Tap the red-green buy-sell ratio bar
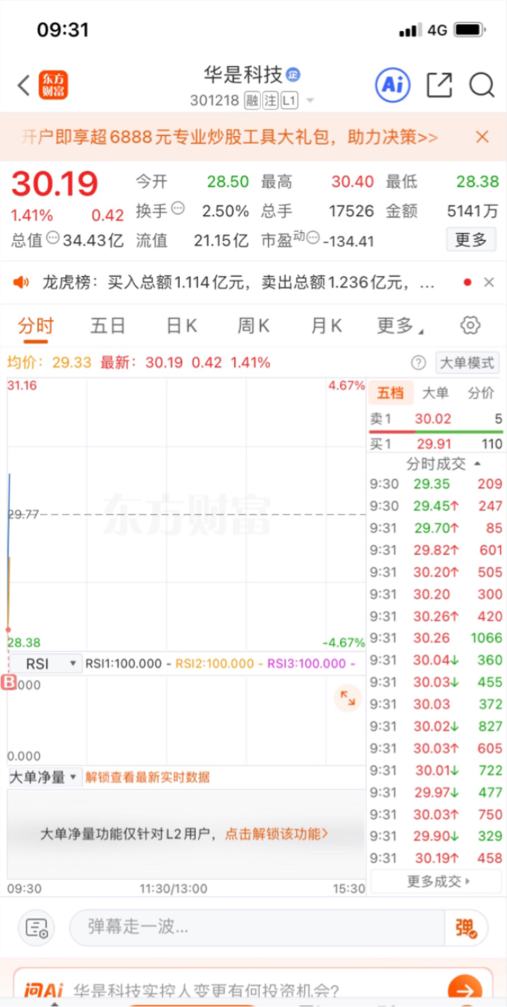Image resolution: width=507 pixels, height=1007 pixels. 436,432
